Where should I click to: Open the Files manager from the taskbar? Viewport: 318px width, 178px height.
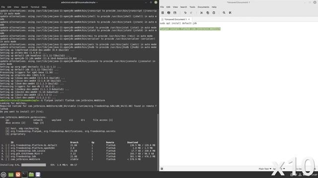coord(31,175)
